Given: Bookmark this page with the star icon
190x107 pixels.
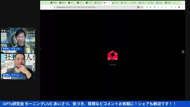Looking at the screenshot, I should click(x=142, y=7).
